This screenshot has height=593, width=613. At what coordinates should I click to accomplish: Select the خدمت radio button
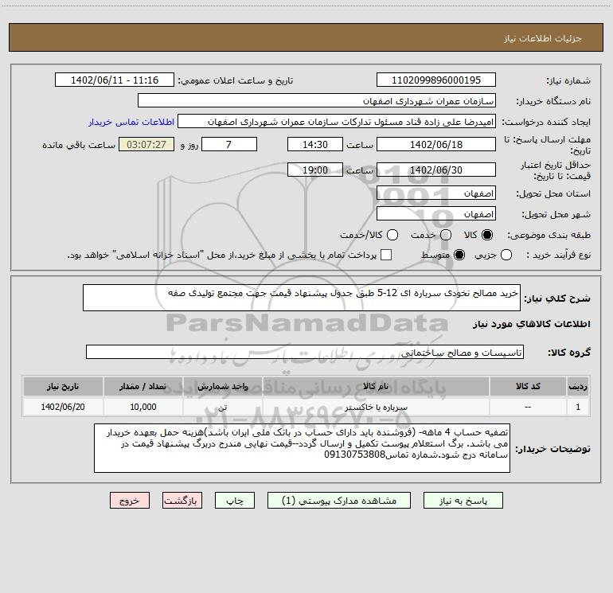point(446,235)
